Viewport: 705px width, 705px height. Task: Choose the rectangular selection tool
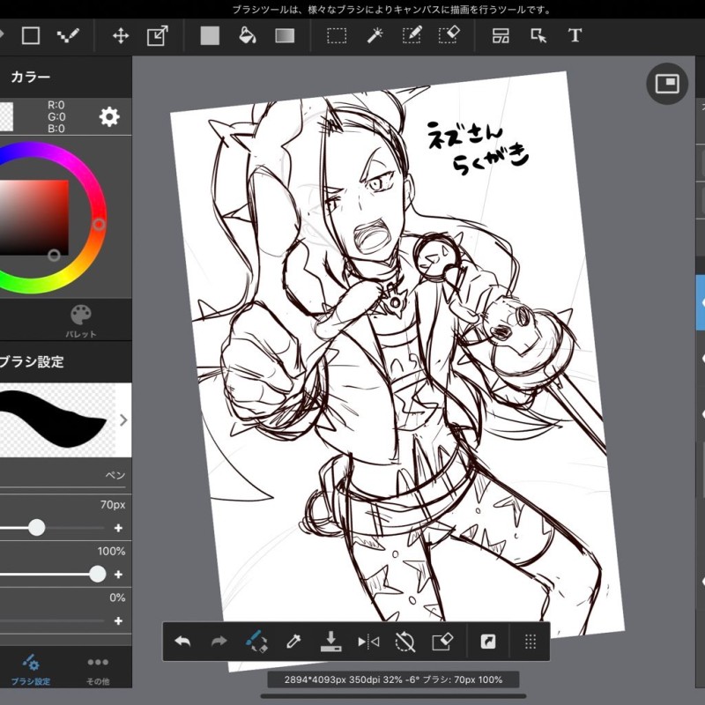[337, 35]
